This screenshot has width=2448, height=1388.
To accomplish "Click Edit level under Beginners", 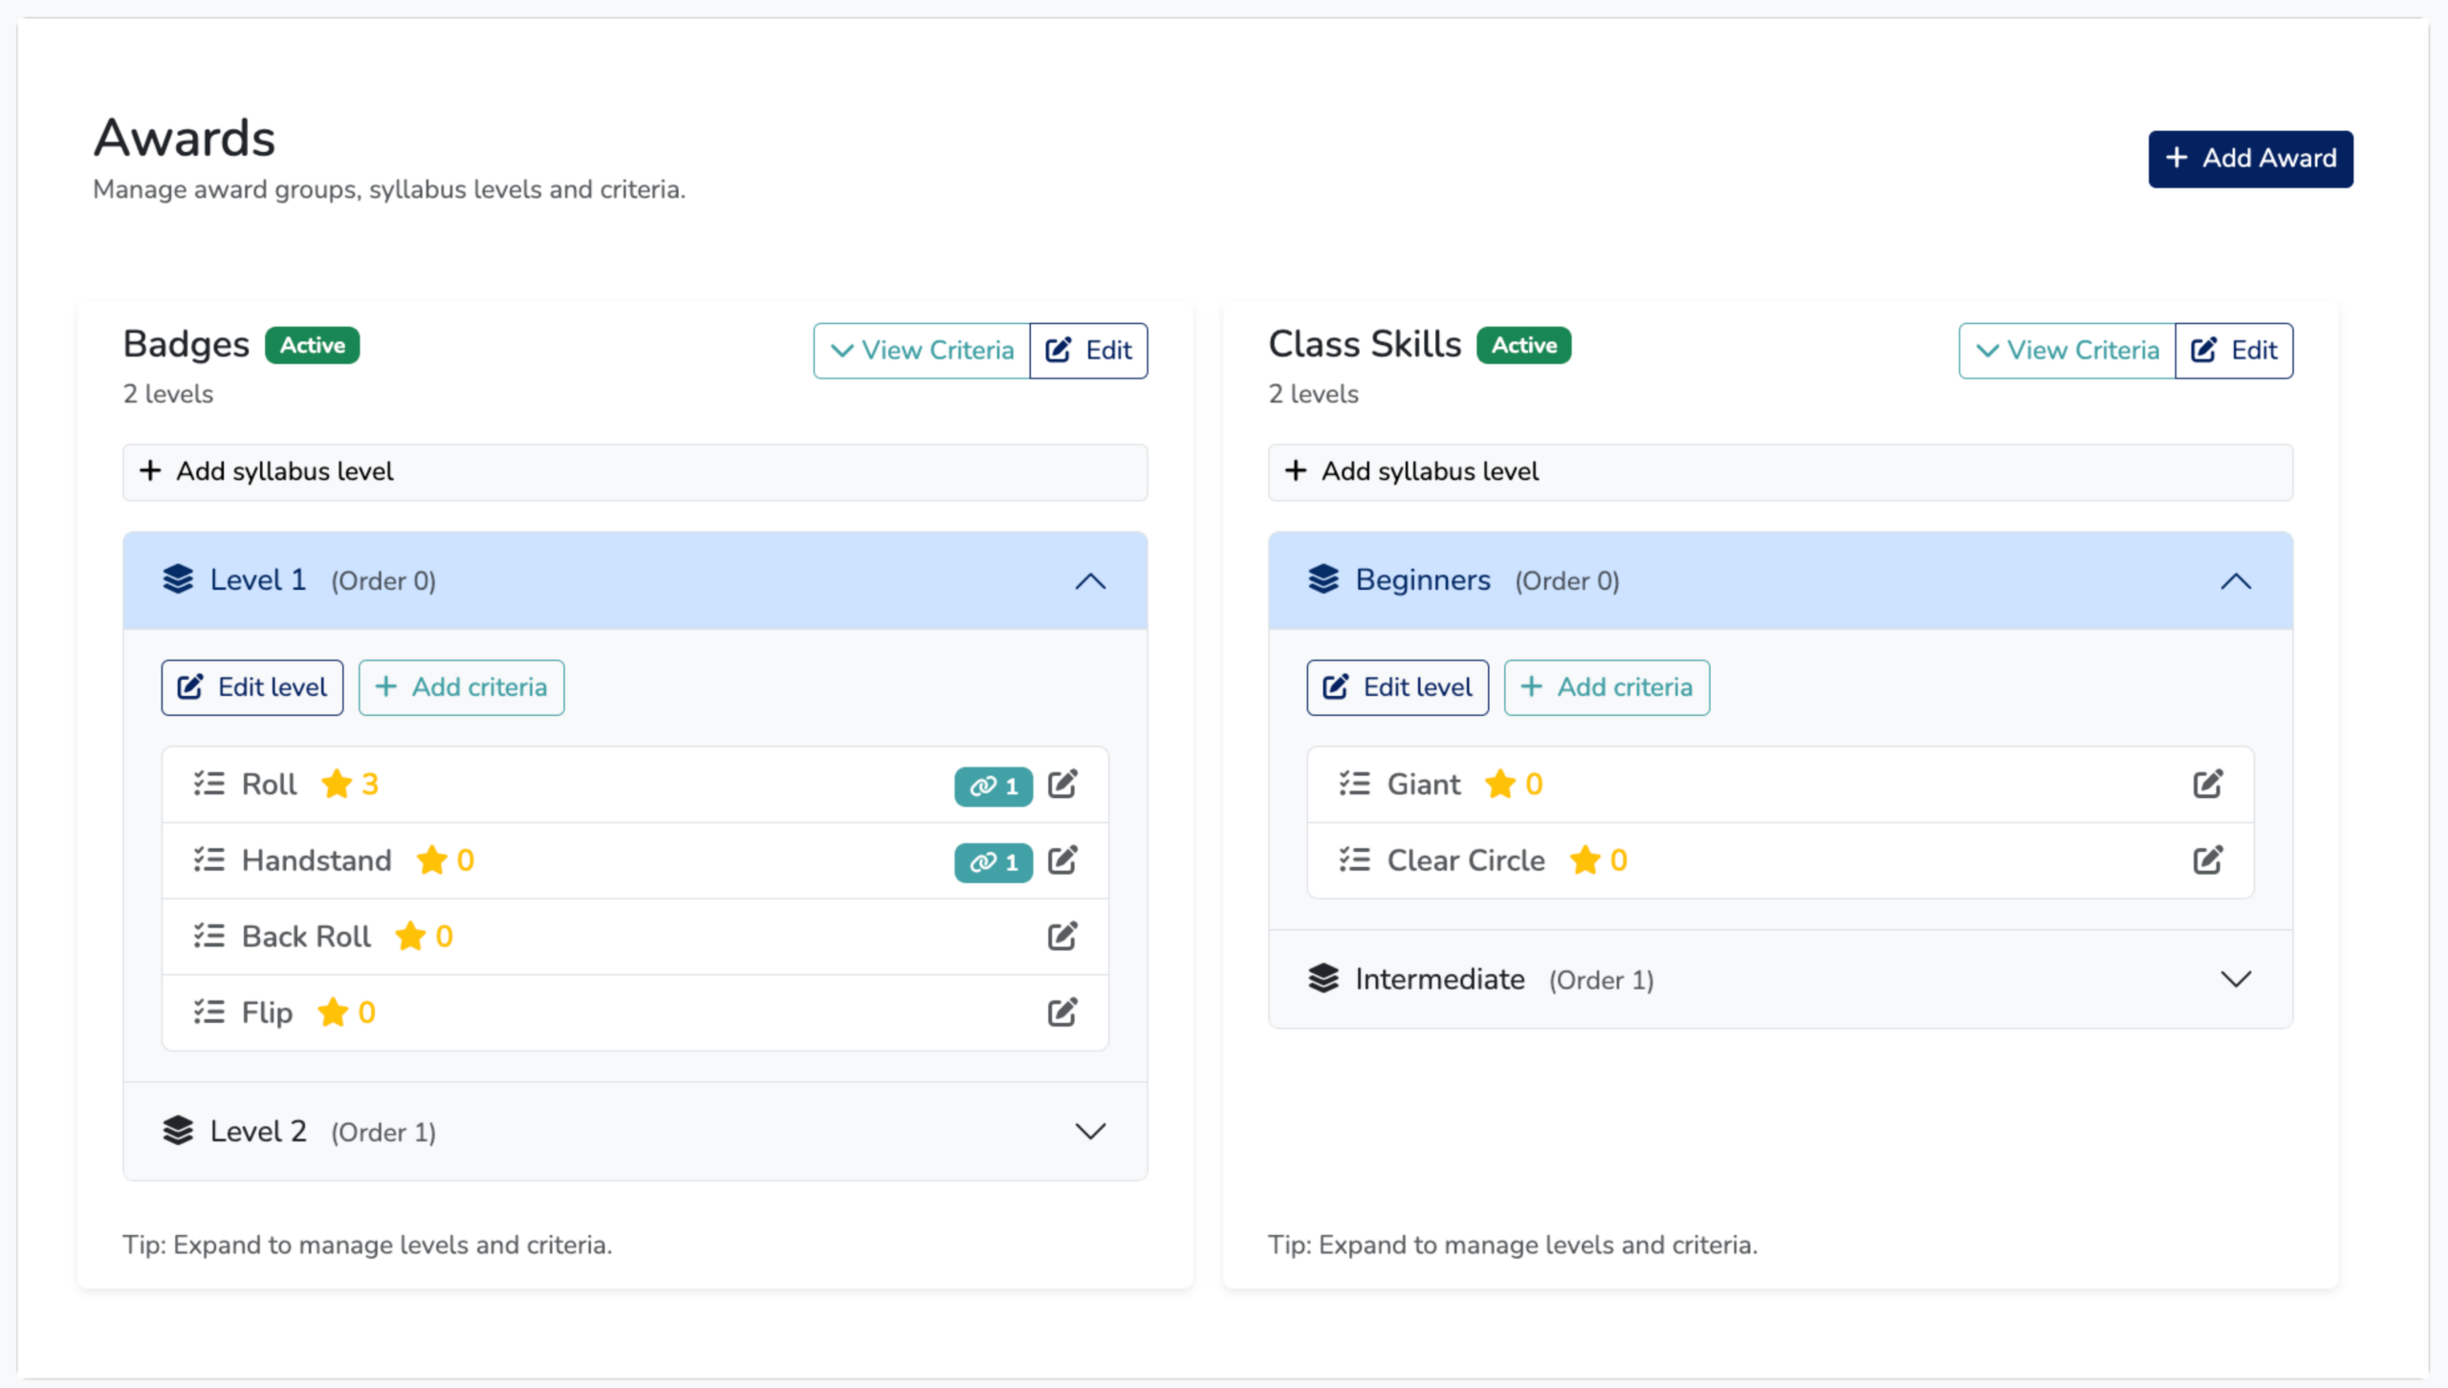I will pyautogui.click(x=1397, y=687).
